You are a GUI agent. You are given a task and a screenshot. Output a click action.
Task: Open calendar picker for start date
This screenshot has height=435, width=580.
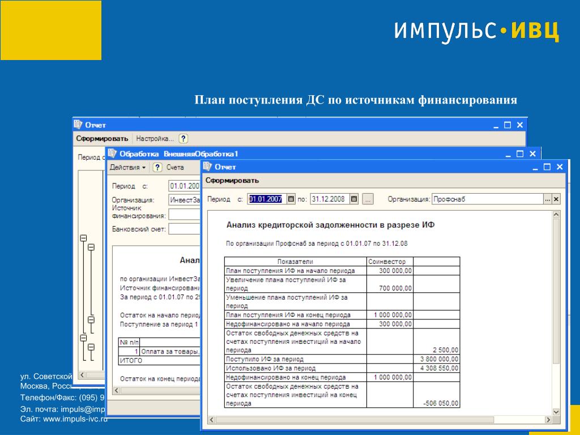tap(291, 199)
